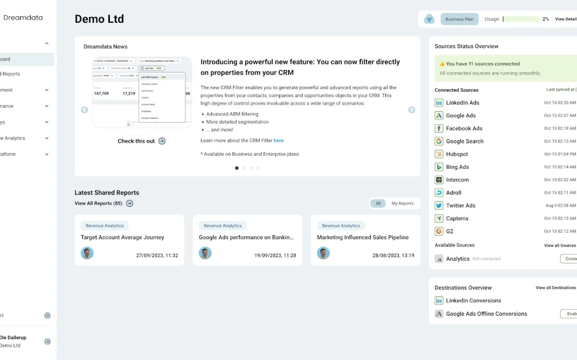Click the LinkedIn Conversions destination icon
577x360 pixels.
[439, 301]
